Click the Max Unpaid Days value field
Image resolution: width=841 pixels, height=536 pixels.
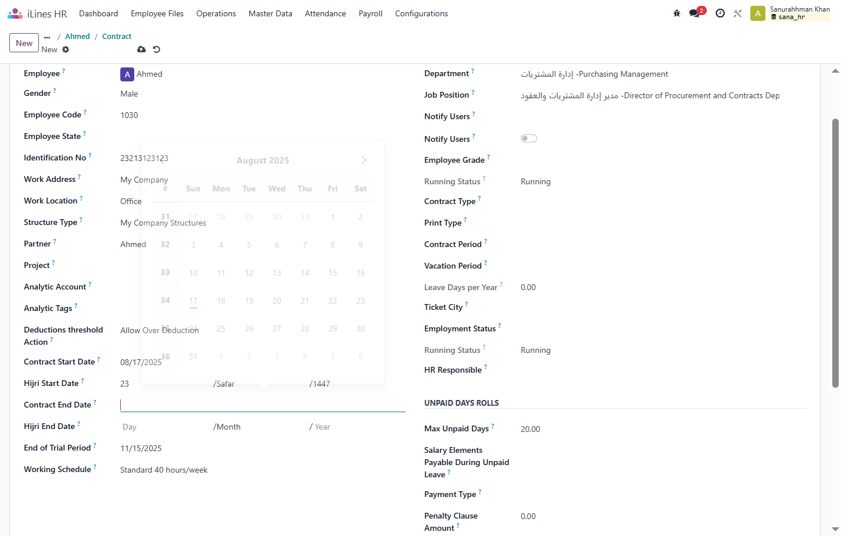[663, 429]
